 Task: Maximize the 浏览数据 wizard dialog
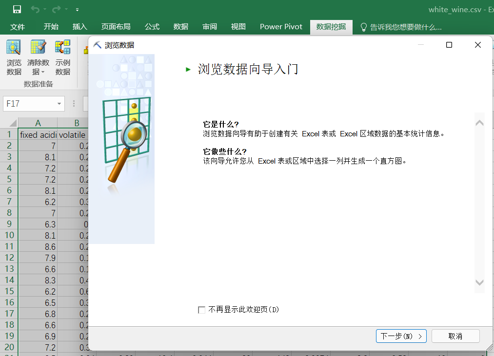pos(449,45)
